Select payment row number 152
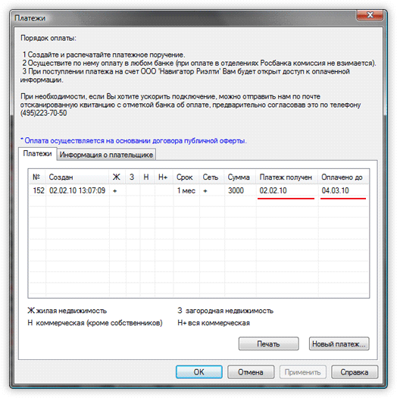The height and width of the screenshot is (398, 397). pyautogui.click(x=198, y=190)
